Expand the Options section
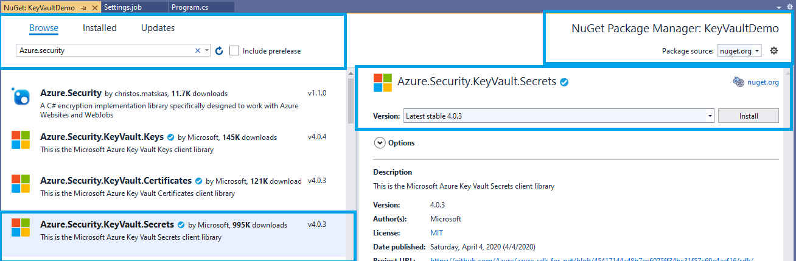The height and width of the screenshot is (261, 796). pyautogui.click(x=380, y=143)
